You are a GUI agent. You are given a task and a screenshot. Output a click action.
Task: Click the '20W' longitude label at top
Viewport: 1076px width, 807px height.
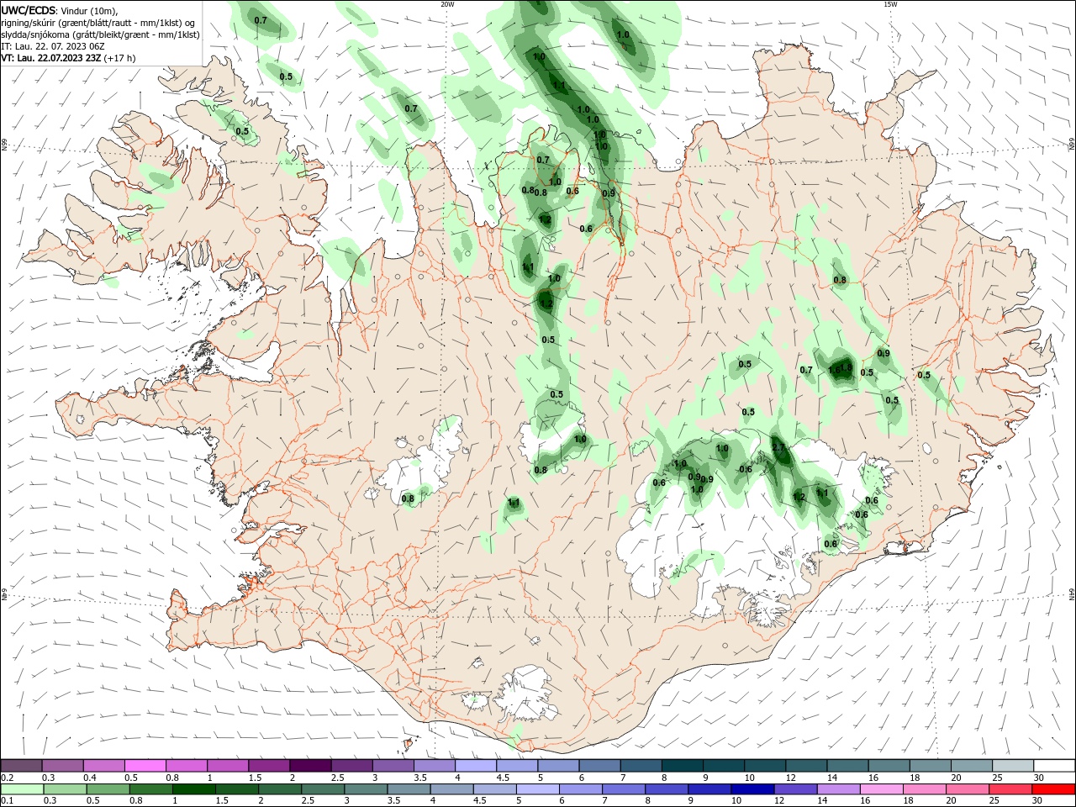pyautogui.click(x=447, y=4)
